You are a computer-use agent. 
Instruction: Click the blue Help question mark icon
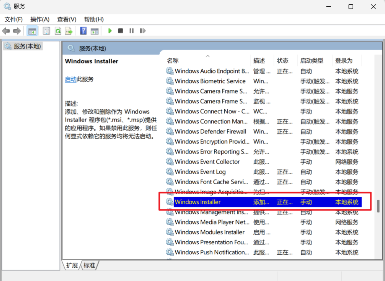[83, 31]
